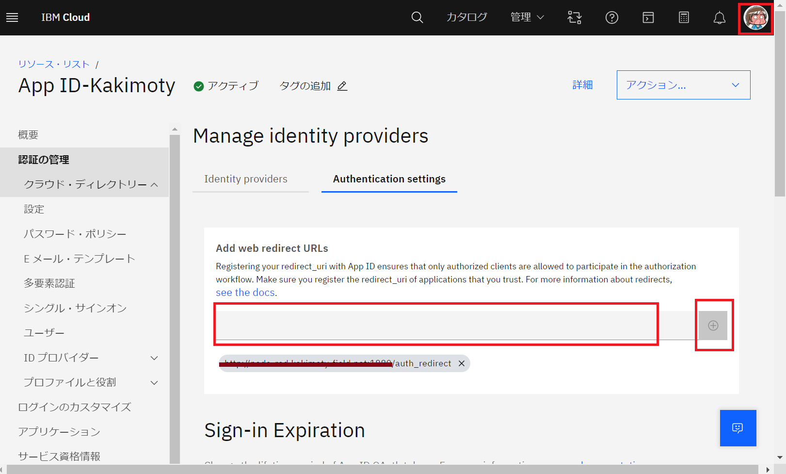Open the help question mark icon
Image resolution: width=786 pixels, height=474 pixels.
[x=612, y=17]
